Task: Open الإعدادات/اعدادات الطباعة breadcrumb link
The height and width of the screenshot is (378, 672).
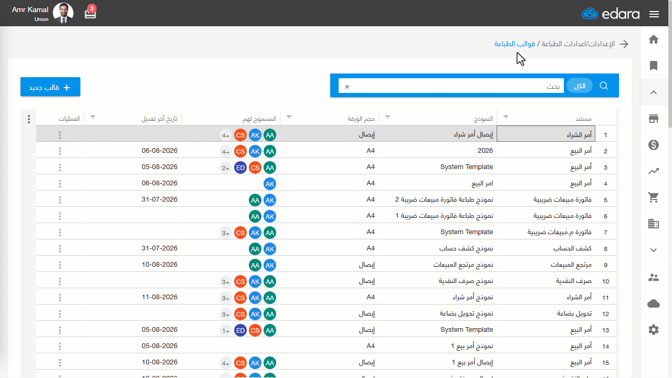Action: (577, 44)
